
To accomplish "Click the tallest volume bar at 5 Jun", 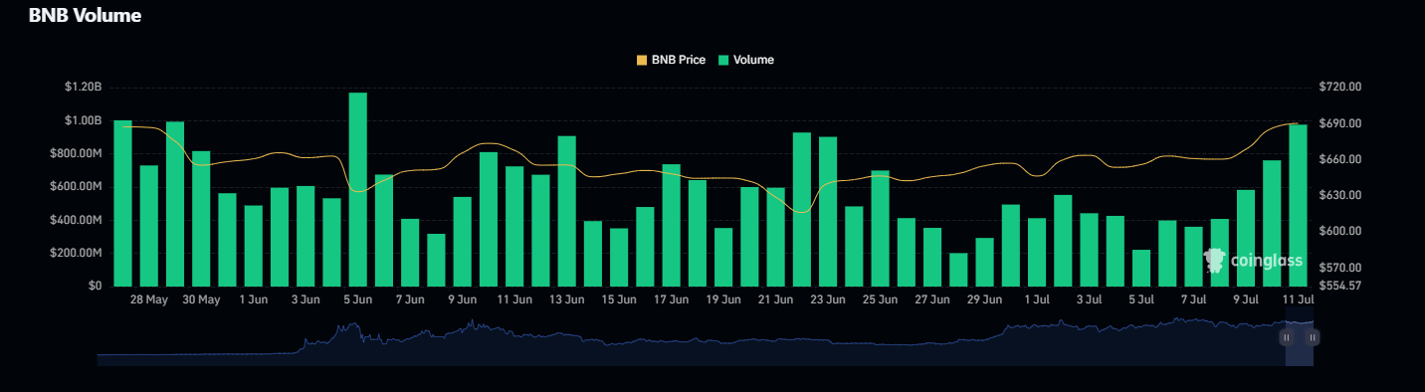I will tap(357, 189).
